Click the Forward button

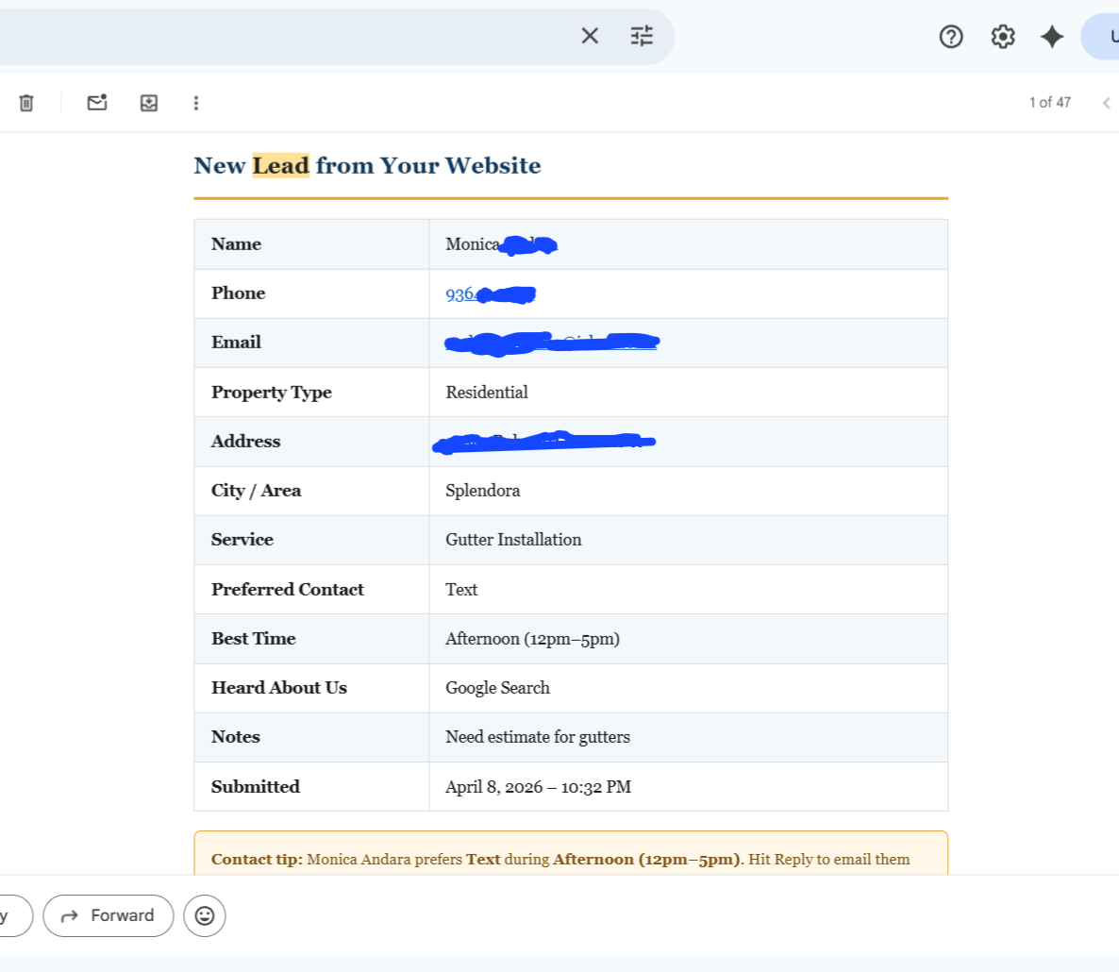click(x=108, y=915)
